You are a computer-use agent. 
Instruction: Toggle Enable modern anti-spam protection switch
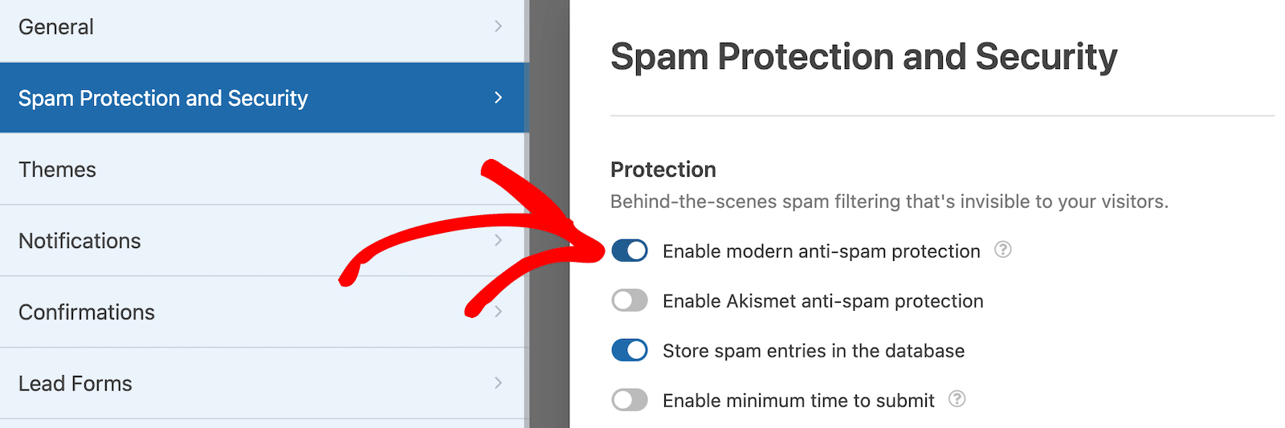point(630,251)
